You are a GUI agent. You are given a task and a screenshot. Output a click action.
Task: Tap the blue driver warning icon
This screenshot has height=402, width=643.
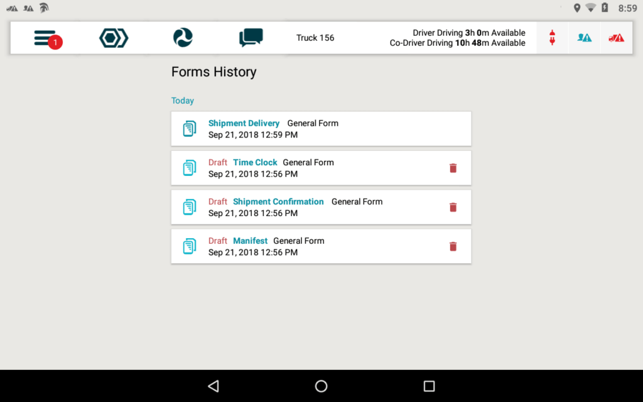tap(585, 38)
